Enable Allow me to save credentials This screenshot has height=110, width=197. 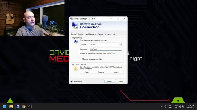pos(81,59)
